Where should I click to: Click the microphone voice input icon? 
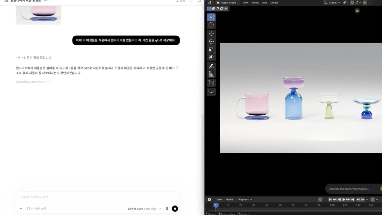click(167, 209)
